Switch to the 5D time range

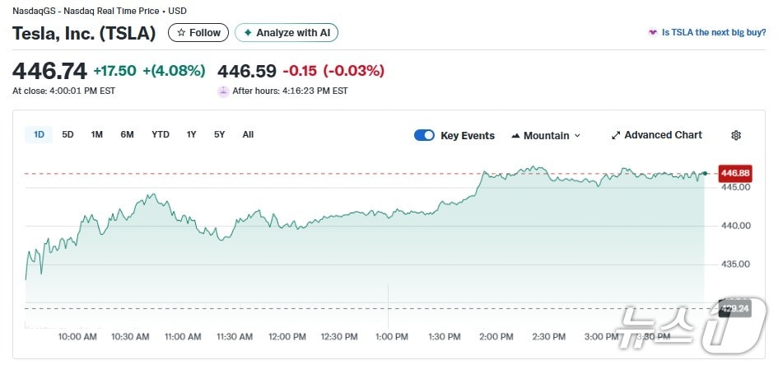click(x=68, y=134)
